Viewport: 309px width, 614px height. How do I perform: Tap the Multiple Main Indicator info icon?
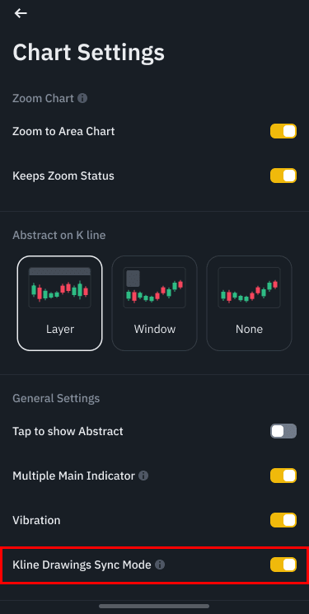[x=143, y=476]
